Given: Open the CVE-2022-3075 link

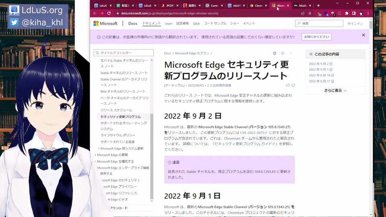Looking at the screenshot, I should (x=253, y=133).
